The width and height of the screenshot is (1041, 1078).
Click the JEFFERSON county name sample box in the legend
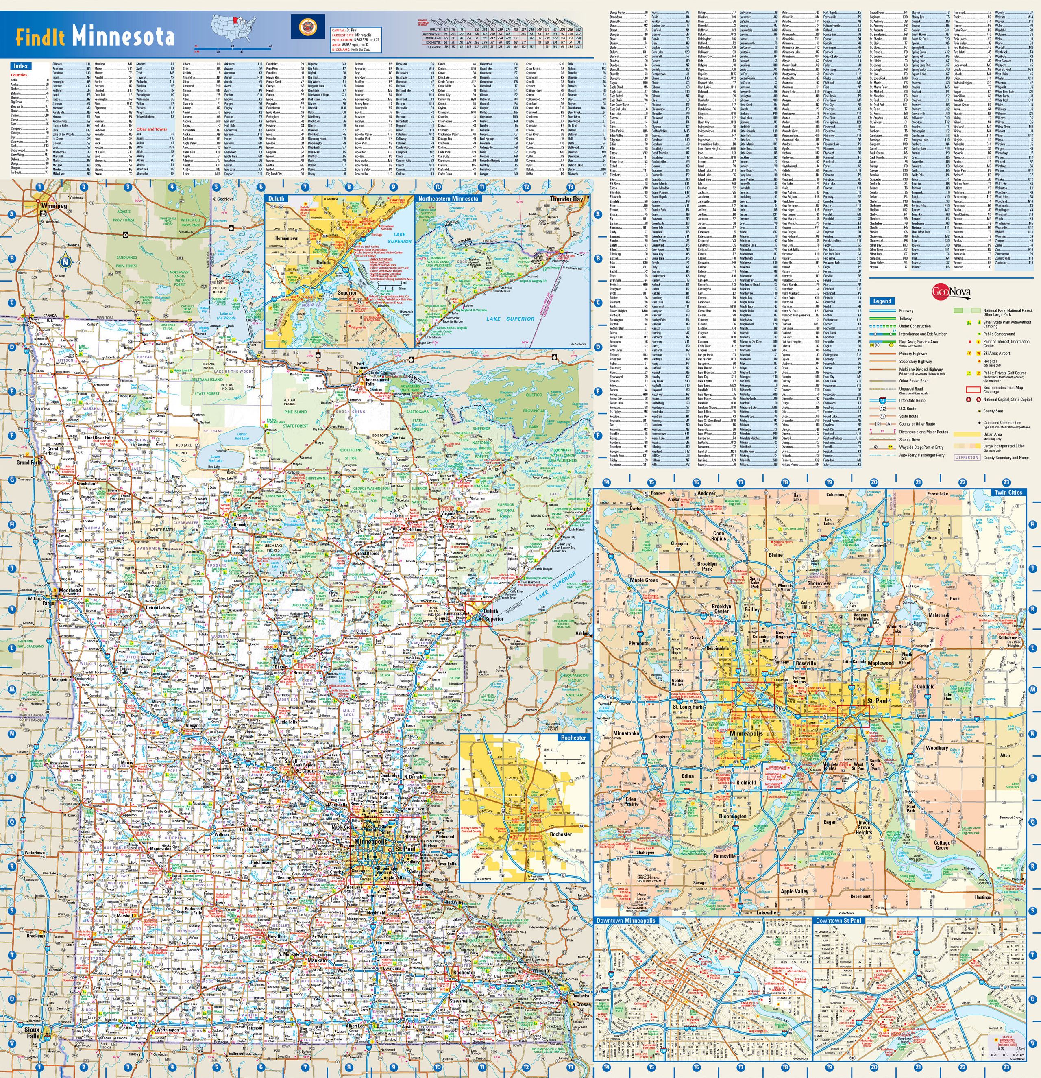coord(967,458)
